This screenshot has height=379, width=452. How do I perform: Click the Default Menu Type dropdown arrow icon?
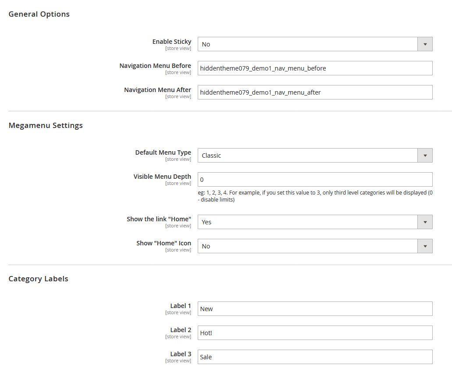click(424, 155)
